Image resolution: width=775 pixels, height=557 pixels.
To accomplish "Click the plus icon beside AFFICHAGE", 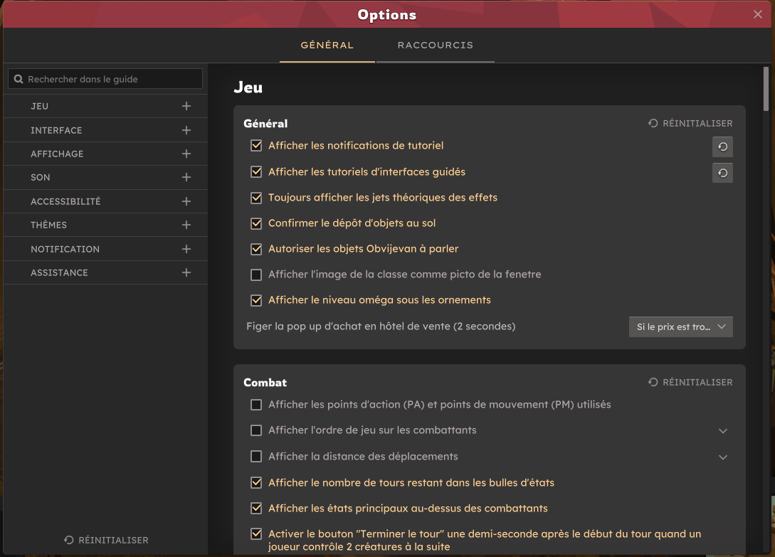I will [x=186, y=154].
